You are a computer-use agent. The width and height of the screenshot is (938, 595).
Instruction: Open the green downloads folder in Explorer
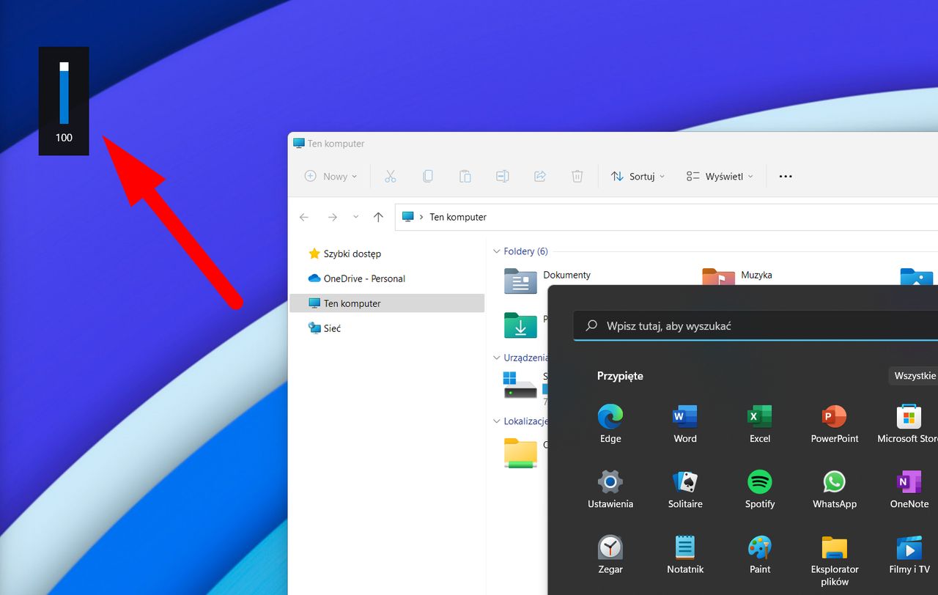pyautogui.click(x=521, y=325)
